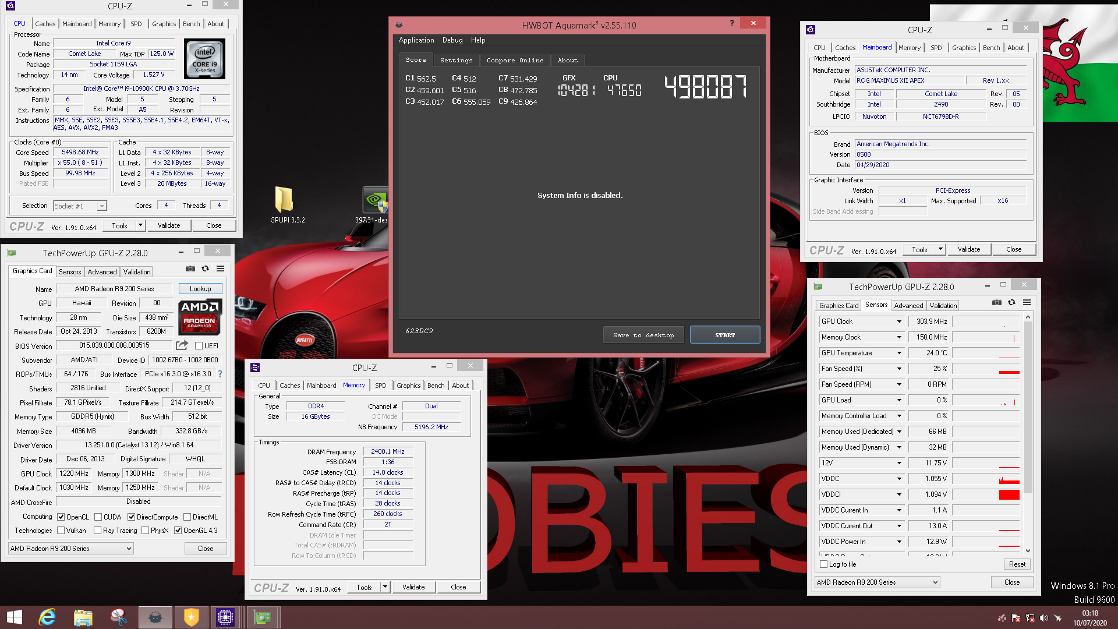Open the GPU Temperature sensor dropdown
This screenshot has height=629, width=1118.
(x=899, y=353)
